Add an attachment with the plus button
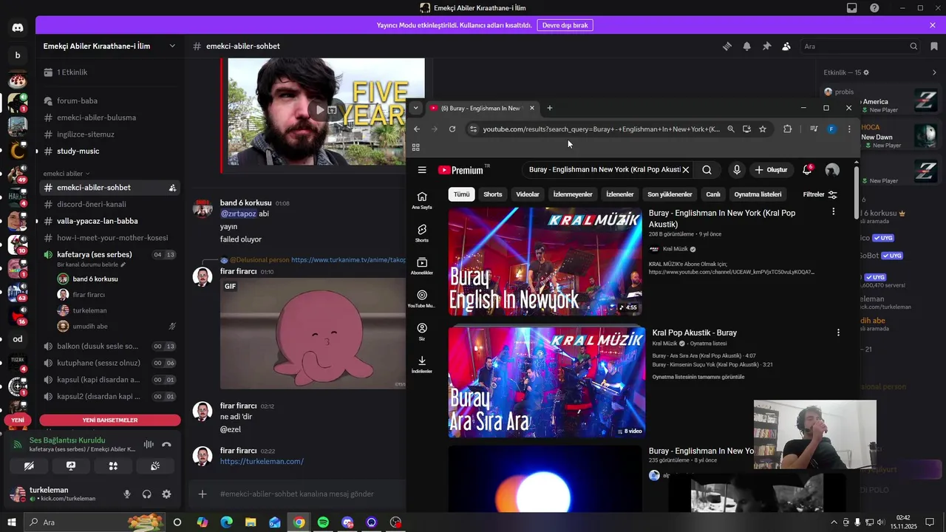Screen dimensions: 946x532 click(x=203, y=494)
